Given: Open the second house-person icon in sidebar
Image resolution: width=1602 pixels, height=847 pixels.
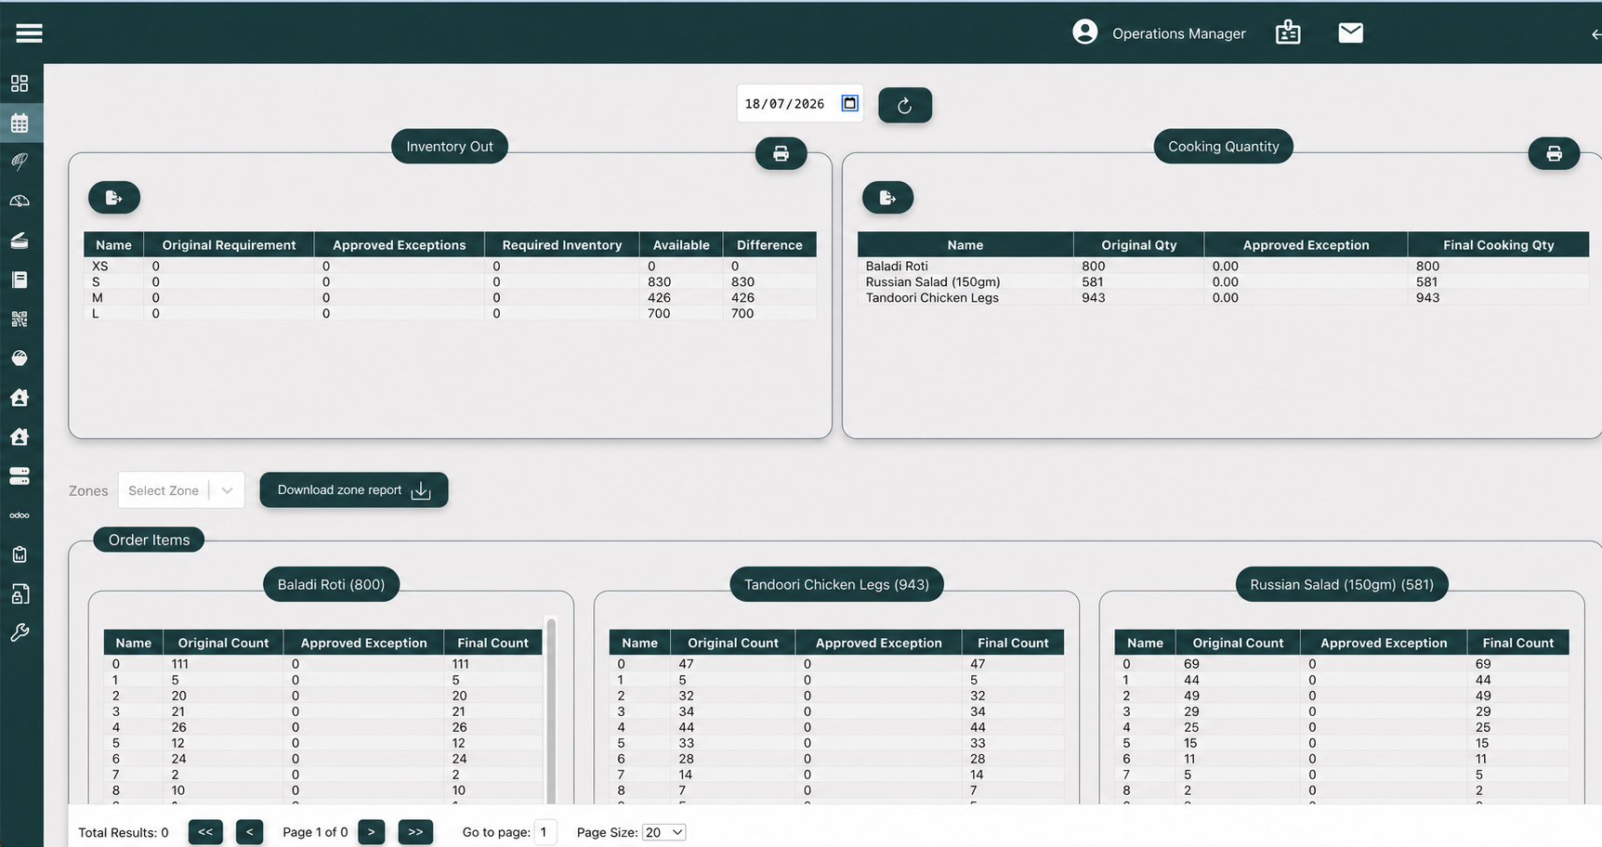Looking at the screenshot, I should [20, 437].
